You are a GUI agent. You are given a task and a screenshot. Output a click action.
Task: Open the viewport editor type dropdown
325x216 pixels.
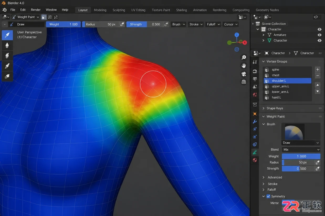point(6,17)
